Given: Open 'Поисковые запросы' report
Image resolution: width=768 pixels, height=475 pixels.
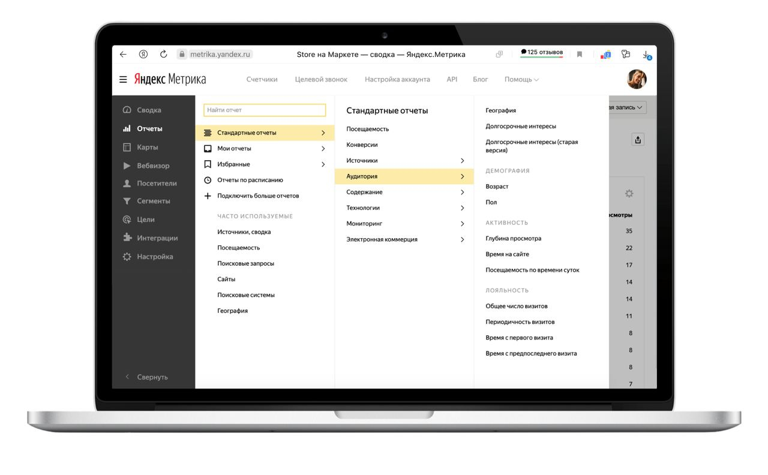Looking at the screenshot, I should click(246, 263).
